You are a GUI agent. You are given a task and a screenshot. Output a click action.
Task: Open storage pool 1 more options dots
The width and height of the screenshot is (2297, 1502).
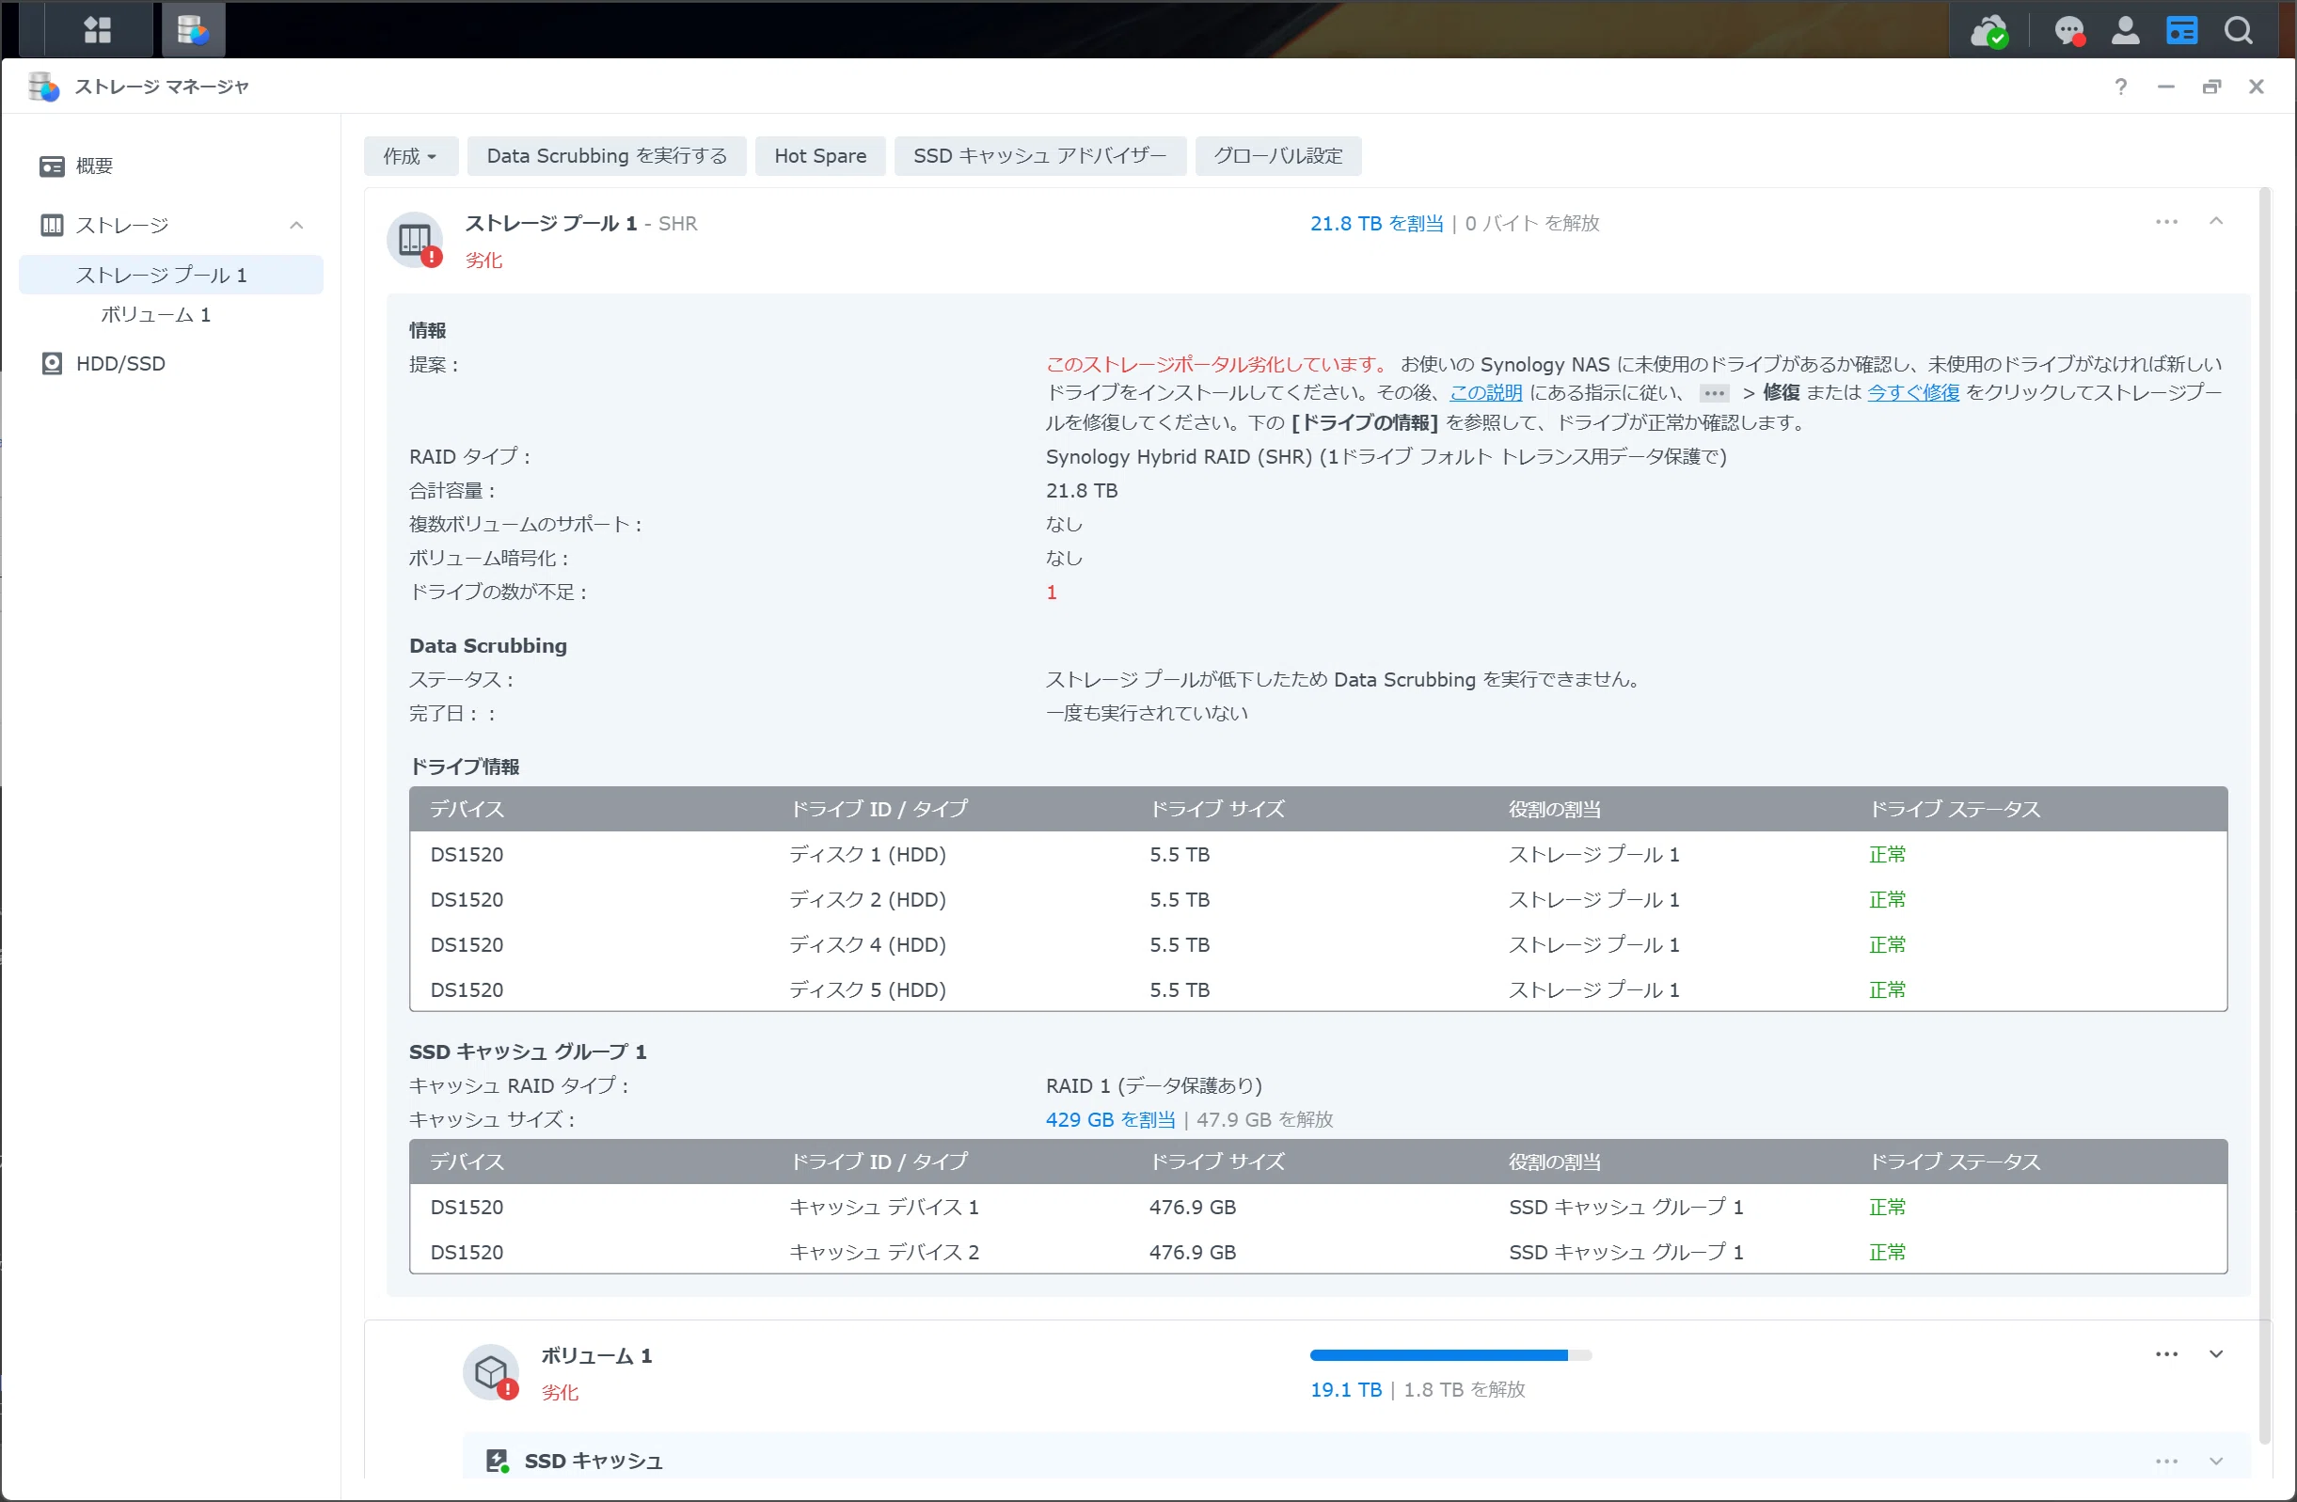[2165, 222]
